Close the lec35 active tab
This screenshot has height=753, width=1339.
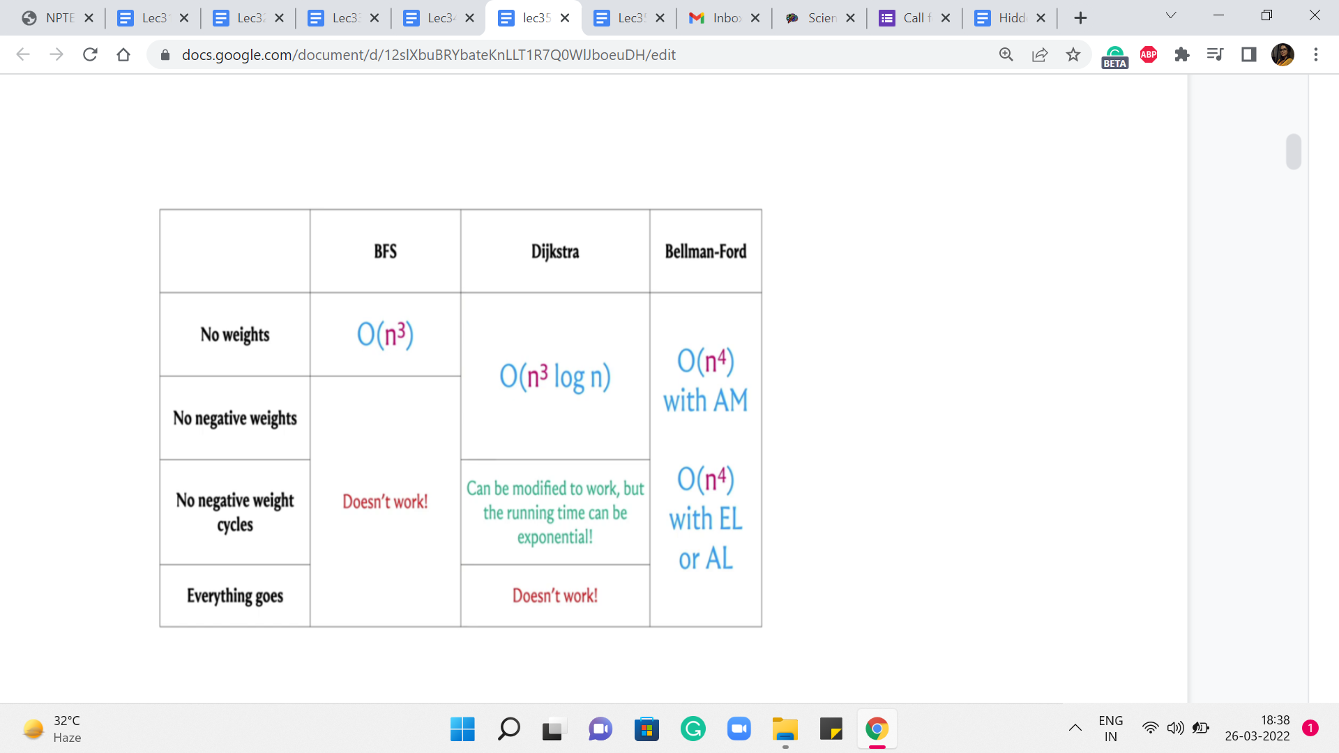565,18
